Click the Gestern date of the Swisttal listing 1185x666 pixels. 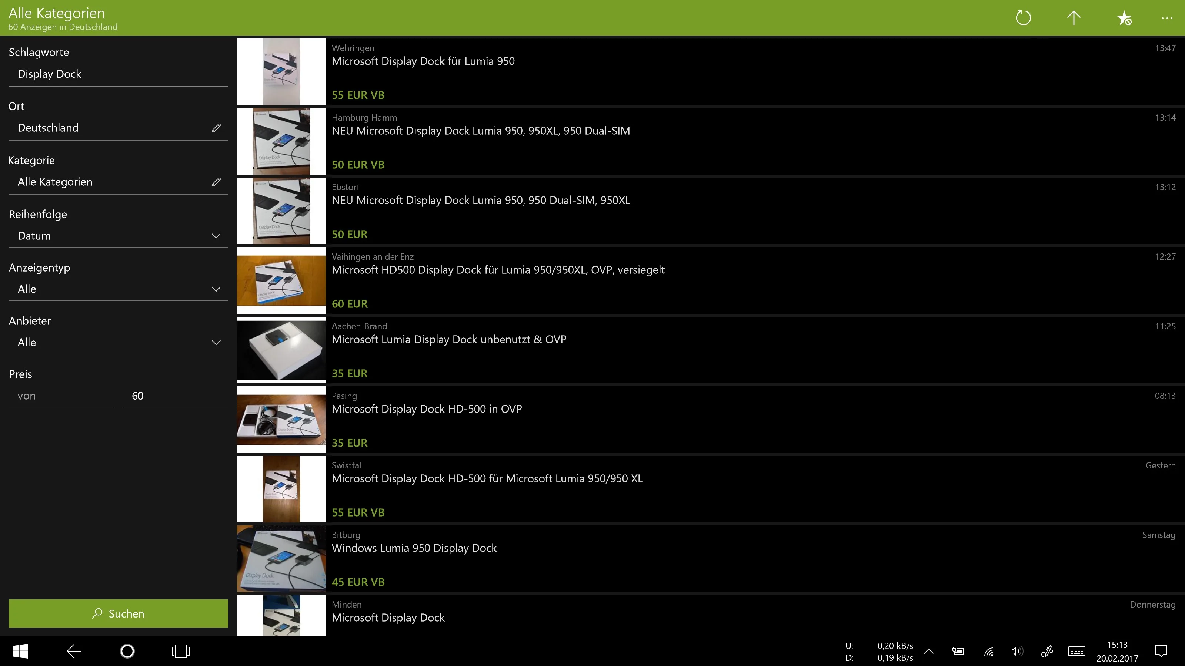click(1160, 465)
